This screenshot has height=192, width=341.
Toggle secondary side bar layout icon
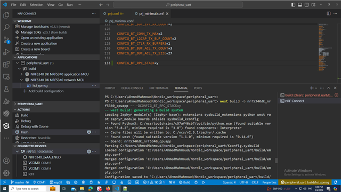[x=307, y=5]
